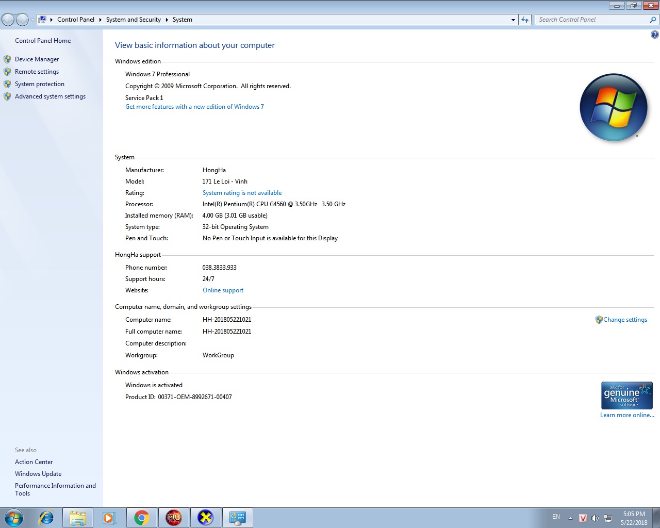Open the Windows Start menu orb
Viewport: 660px width, 528px height.
pyautogui.click(x=14, y=517)
